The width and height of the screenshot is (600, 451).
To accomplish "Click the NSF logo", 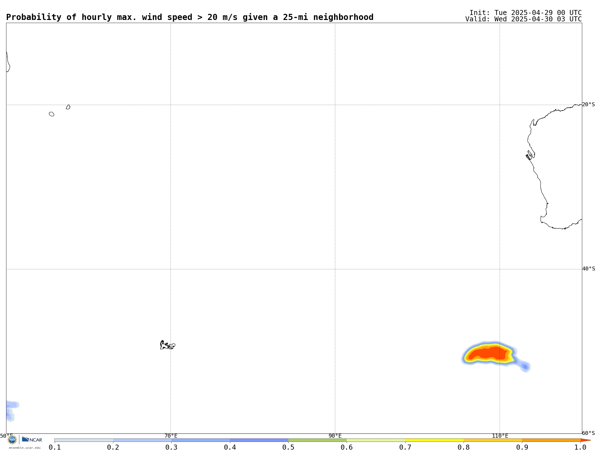I will [x=12, y=440].
